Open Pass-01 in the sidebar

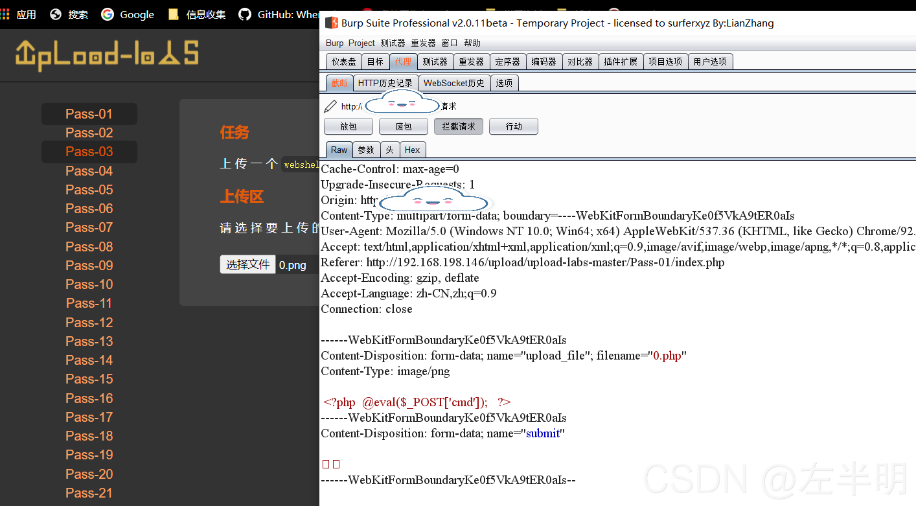(89, 114)
